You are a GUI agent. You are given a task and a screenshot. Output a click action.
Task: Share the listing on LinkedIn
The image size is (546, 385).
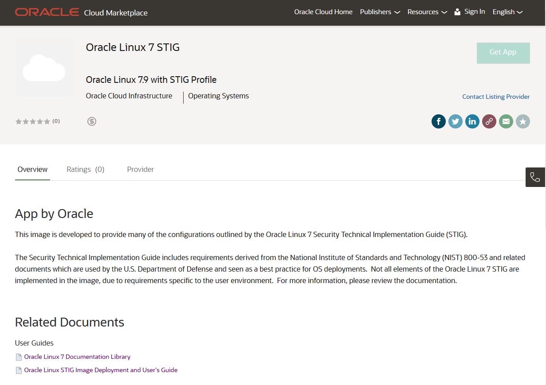(x=472, y=121)
